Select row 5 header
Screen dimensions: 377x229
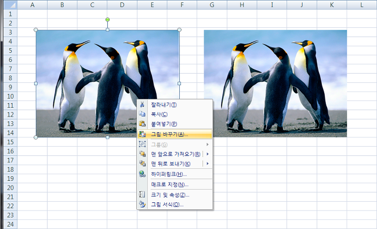click(10, 50)
